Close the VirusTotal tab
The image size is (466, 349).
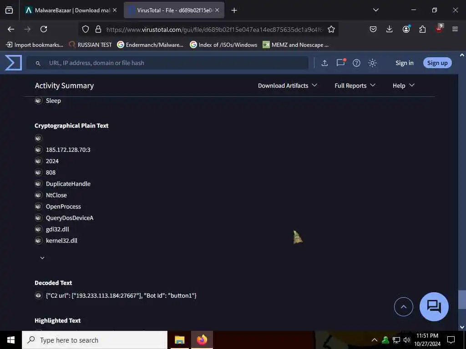[x=217, y=10]
